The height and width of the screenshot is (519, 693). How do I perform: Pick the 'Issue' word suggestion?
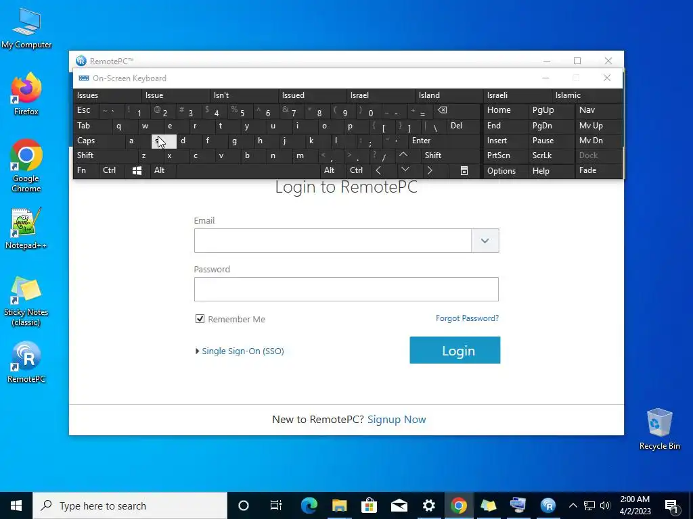pyautogui.click(x=176, y=95)
